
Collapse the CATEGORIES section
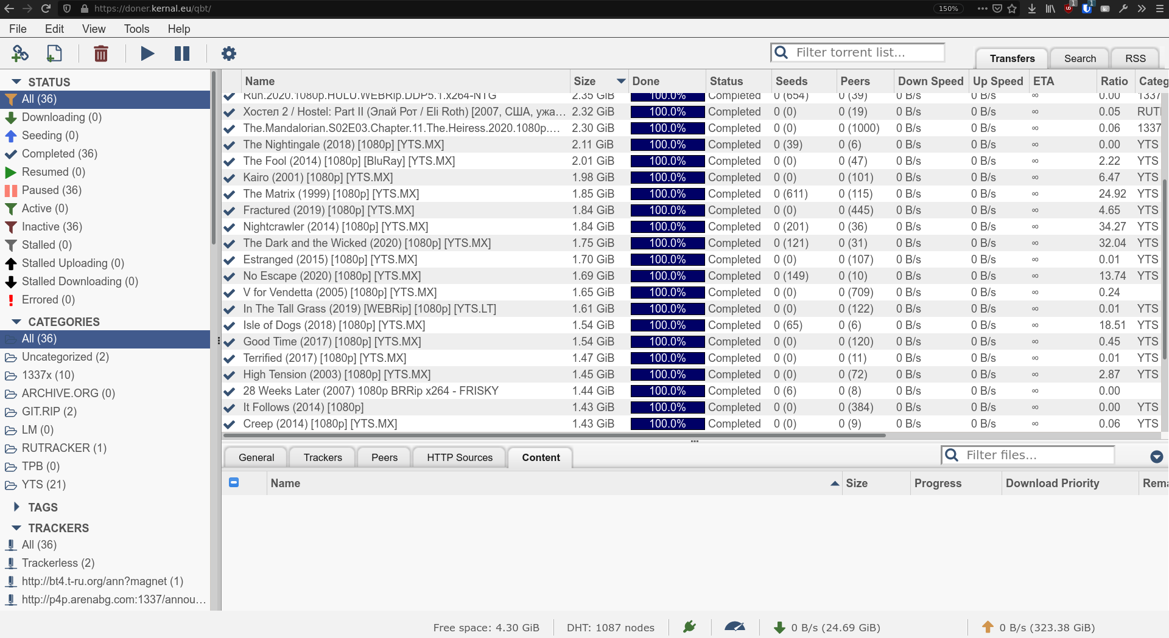point(16,321)
